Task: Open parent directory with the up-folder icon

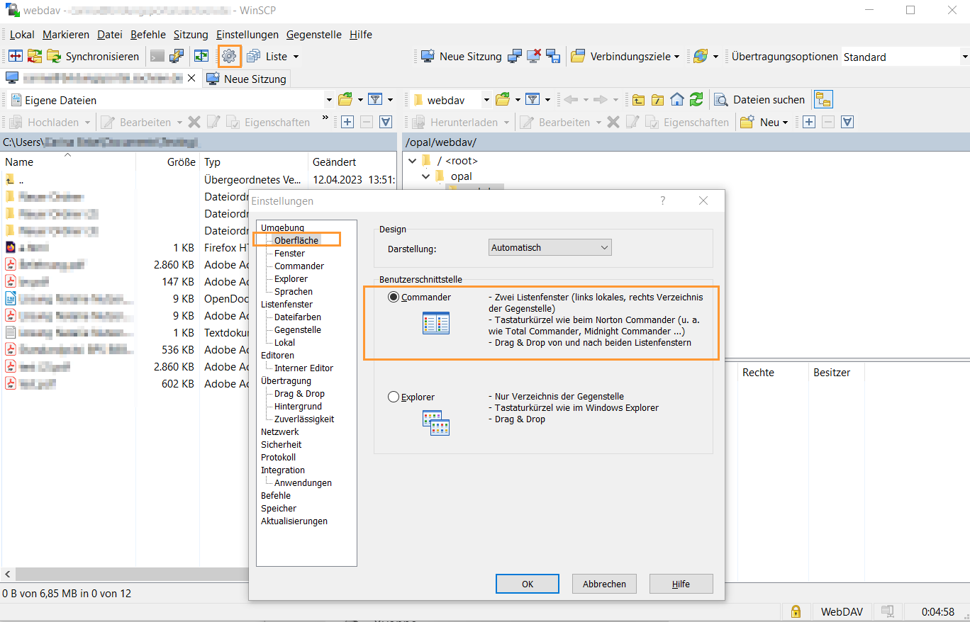Action: 639,99
